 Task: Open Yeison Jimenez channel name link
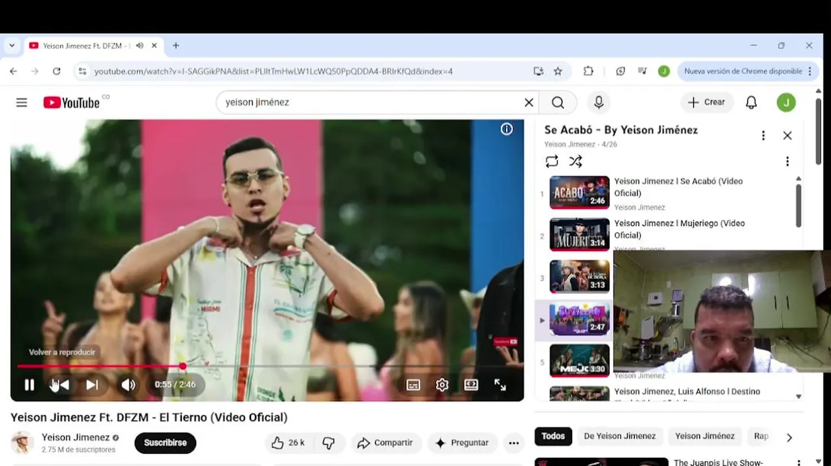coord(76,438)
